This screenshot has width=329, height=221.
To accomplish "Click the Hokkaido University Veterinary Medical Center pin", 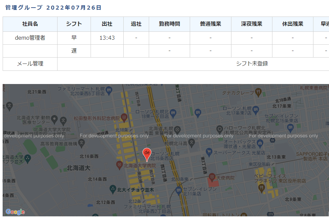I will coord(54,119).
